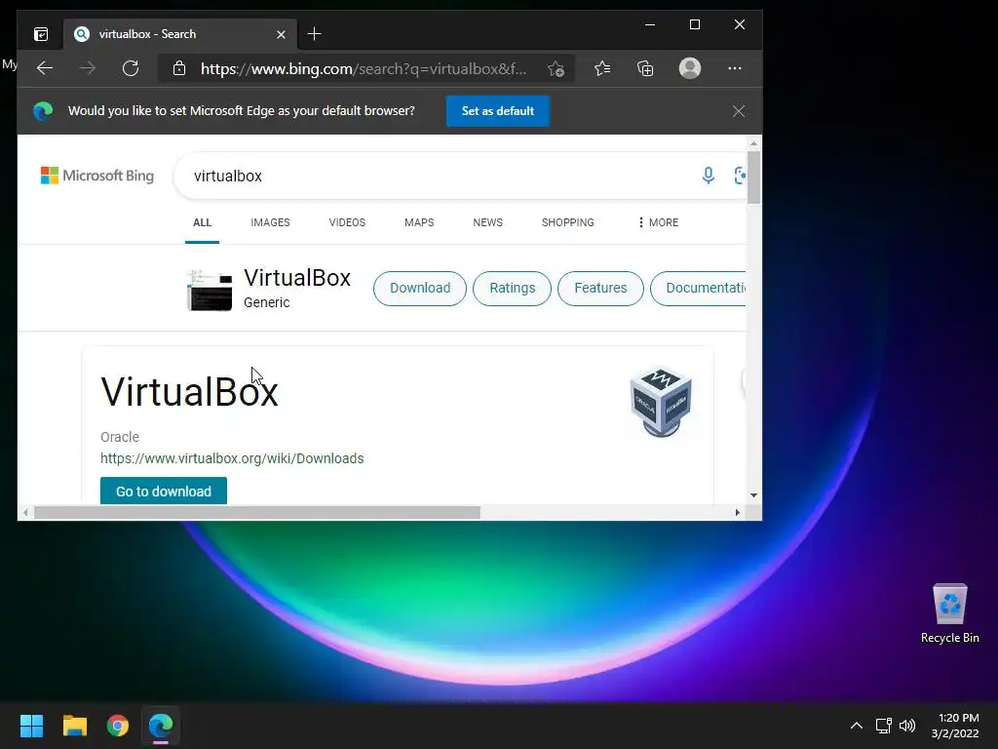Switch to the NEWS tab
The image size is (998, 749).
(x=487, y=222)
